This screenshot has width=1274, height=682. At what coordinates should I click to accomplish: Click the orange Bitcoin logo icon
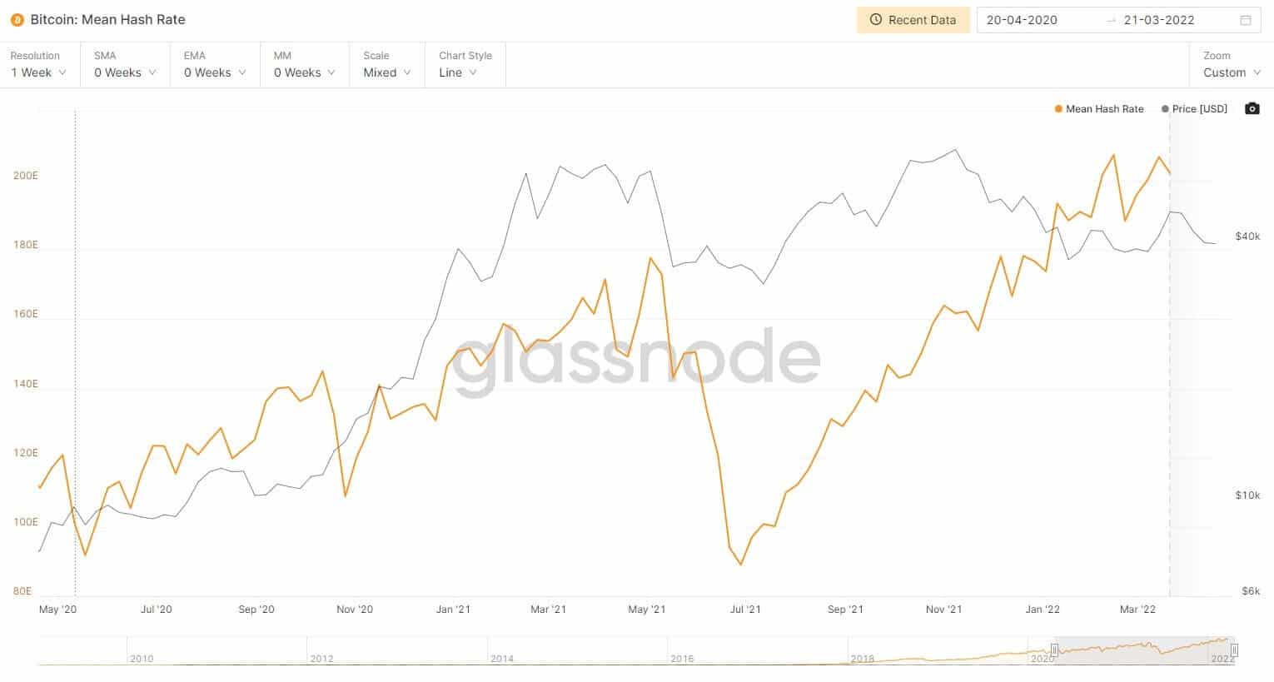(17, 20)
